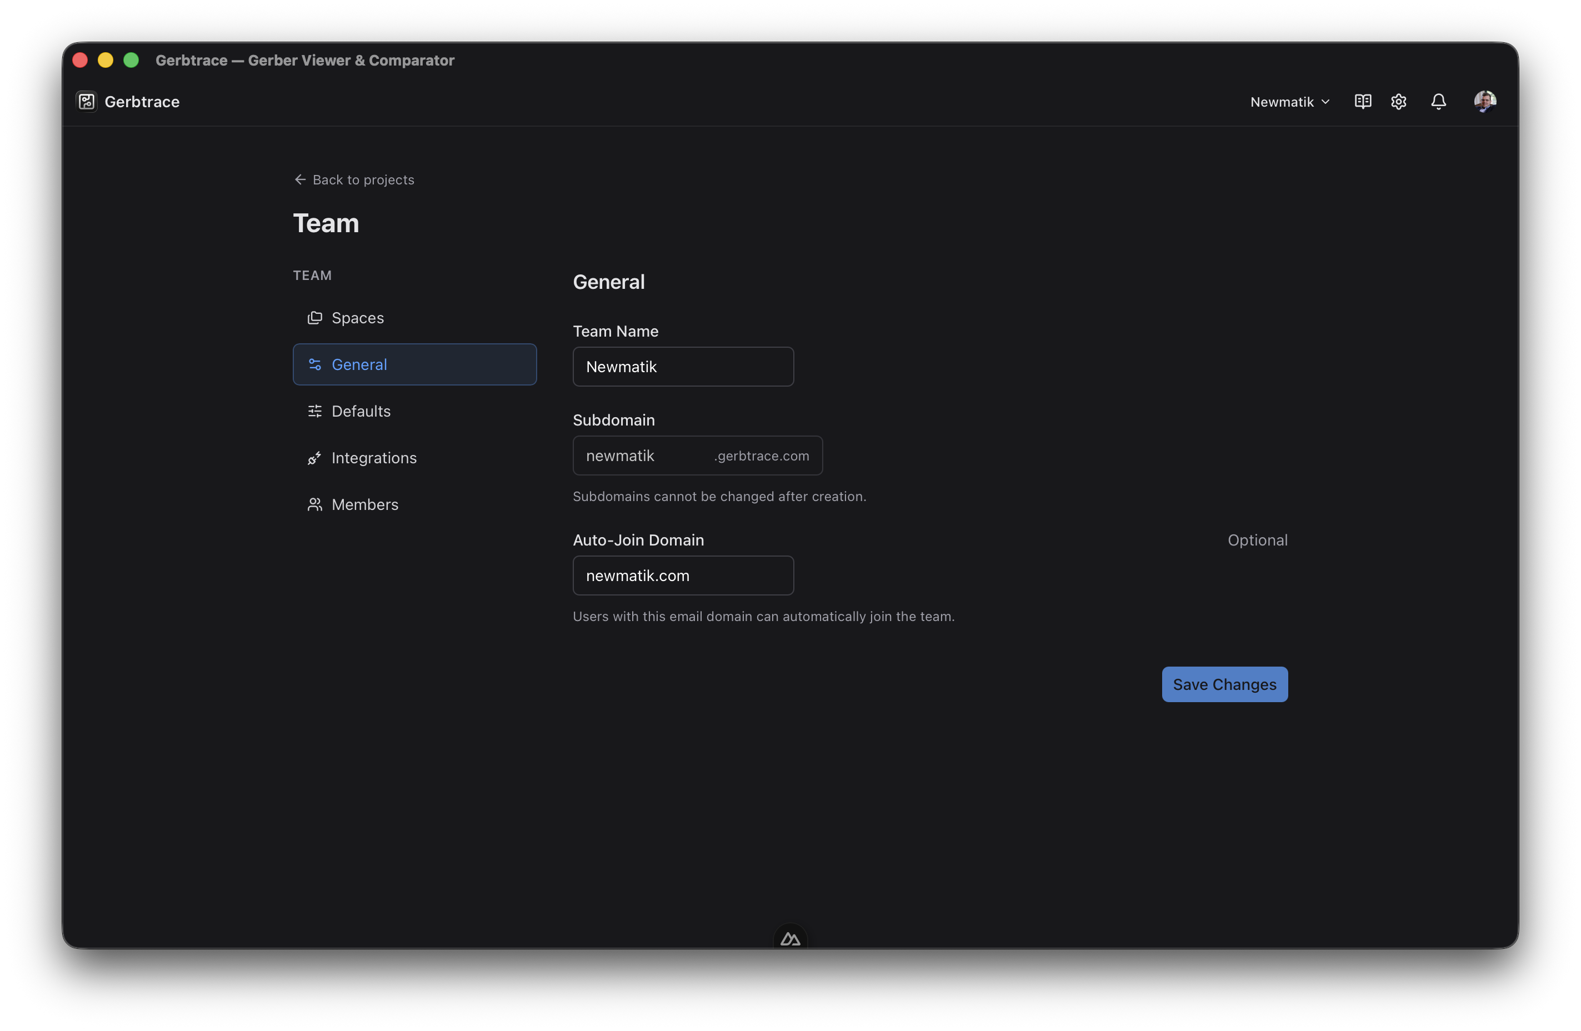
Task: Select the General section in sidebar
Action: 414,364
